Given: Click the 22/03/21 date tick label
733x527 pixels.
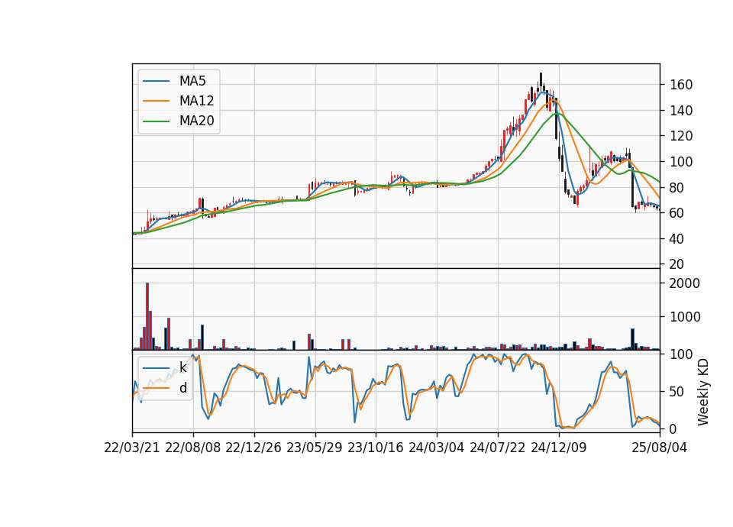Looking at the screenshot, I should [132, 448].
